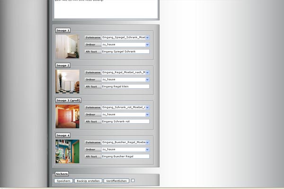The width and height of the screenshot is (284, 189).
Task: Expand Ordner dropdown in Image 1
Action: 125,44
